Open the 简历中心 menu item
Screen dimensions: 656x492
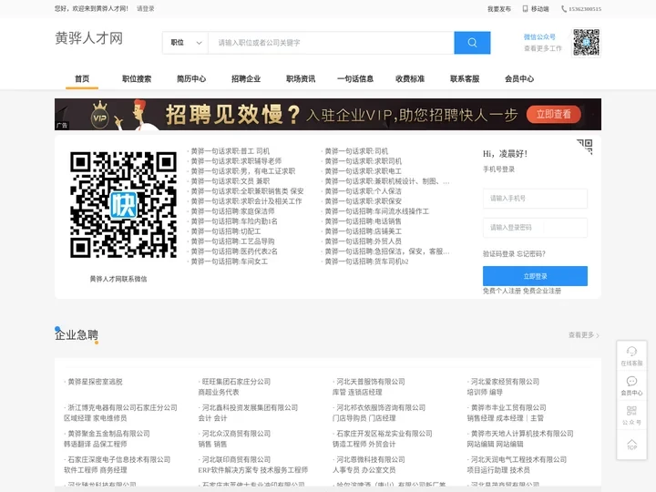[x=191, y=78]
